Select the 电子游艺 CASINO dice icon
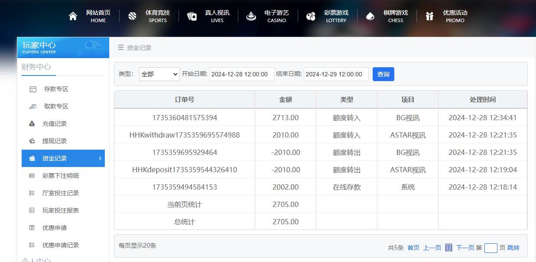Image resolution: width=536 pixels, height=262 pixels. click(x=251, y=15)
